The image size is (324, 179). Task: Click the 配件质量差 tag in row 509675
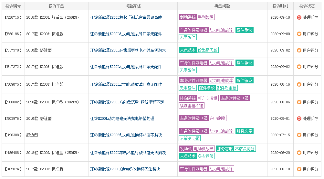[227, 88]
